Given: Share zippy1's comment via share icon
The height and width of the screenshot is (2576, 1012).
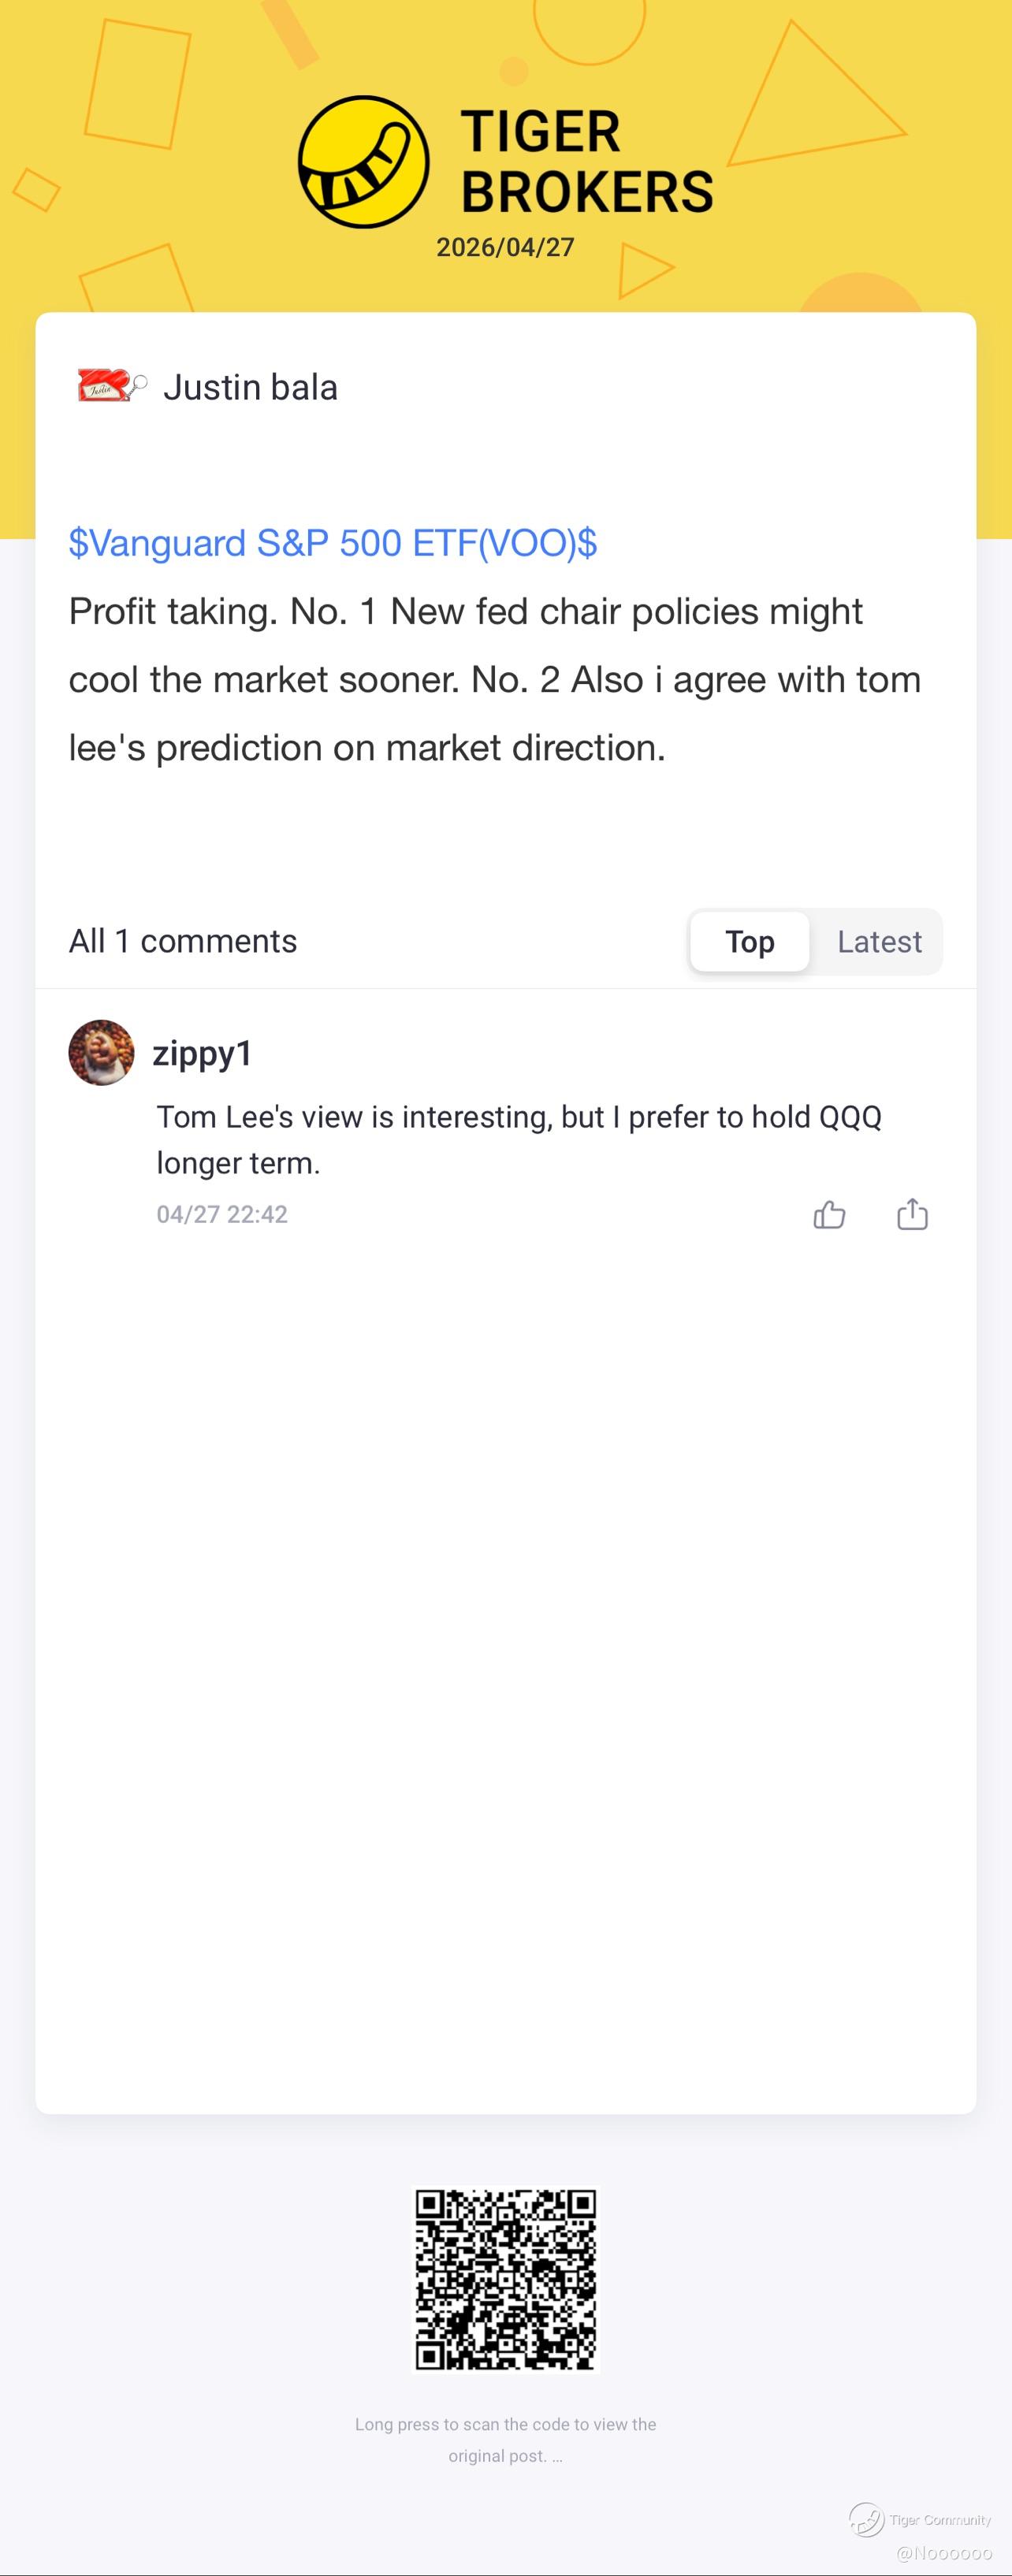Looking at the screenshot, I should pos(912,1214).
